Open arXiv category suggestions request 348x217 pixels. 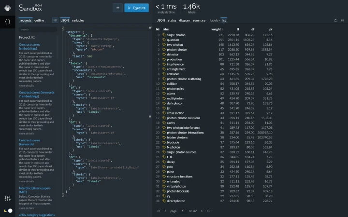37,215
